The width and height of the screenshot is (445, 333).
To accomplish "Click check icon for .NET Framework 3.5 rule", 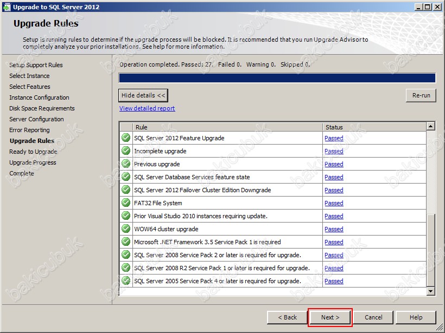I will [x=126, y=242].
